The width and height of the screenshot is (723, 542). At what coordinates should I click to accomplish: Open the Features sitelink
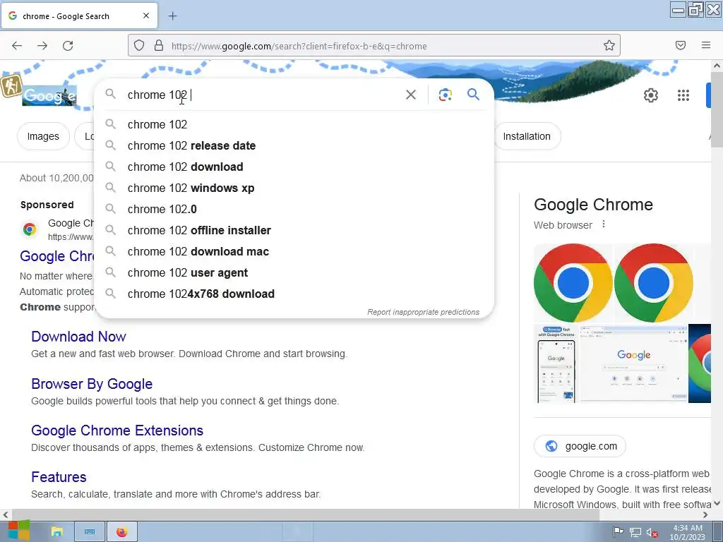(59, 477)
